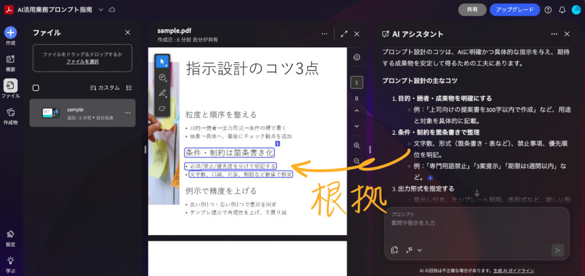Click the ファイルを選択 link
585x276 pixels.
pos(82,62)
